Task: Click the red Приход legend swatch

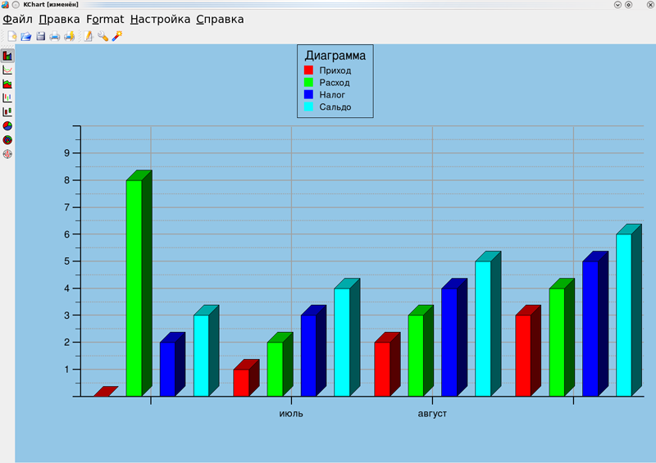Action: click(x=309, y=70)
